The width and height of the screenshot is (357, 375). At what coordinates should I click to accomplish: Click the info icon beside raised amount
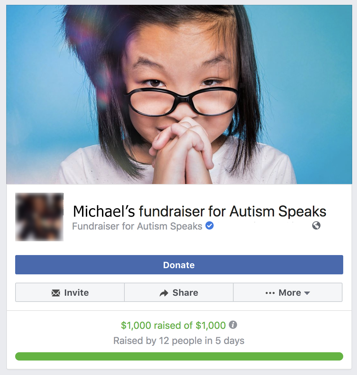coord(233,325)
